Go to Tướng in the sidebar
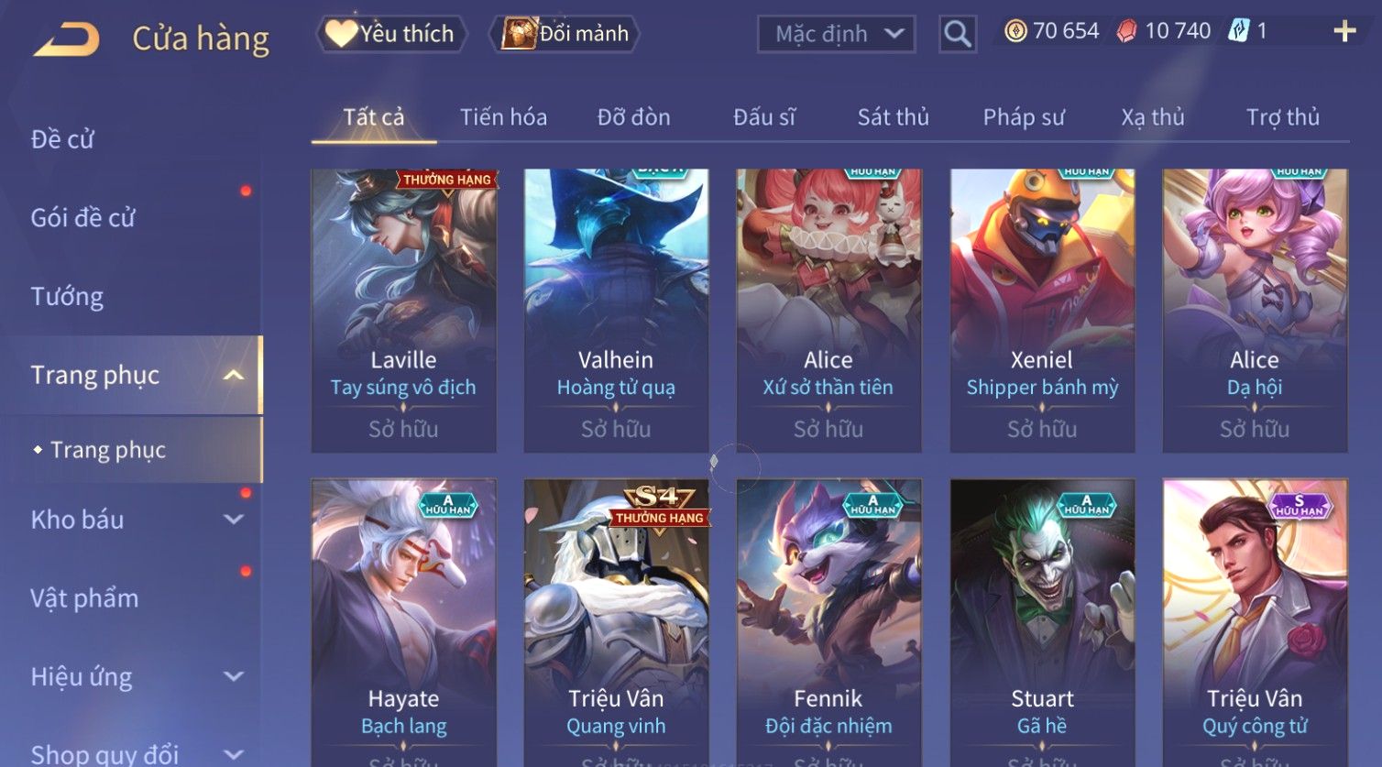 67,296
